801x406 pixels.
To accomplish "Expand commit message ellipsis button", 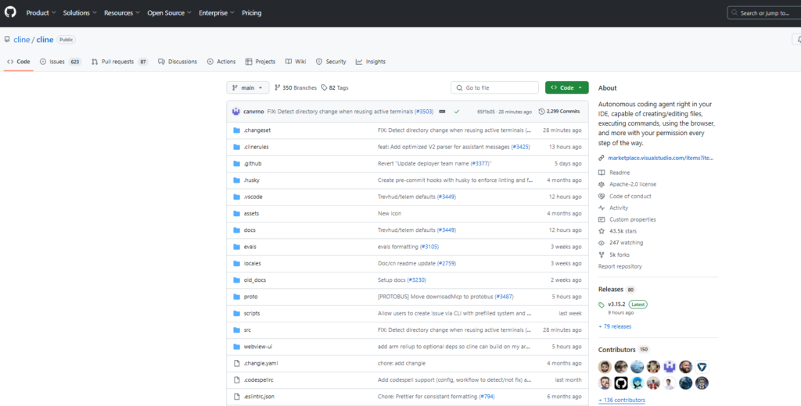I will tap(443, 111).
